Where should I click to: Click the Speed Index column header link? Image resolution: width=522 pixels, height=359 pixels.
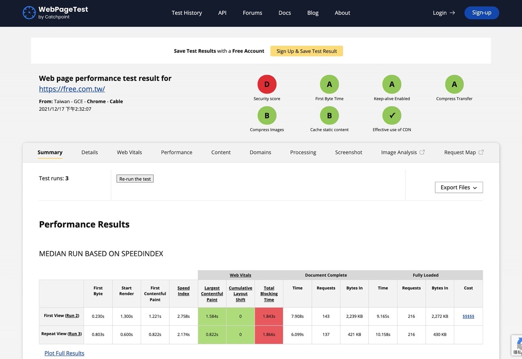coord(184,291)
